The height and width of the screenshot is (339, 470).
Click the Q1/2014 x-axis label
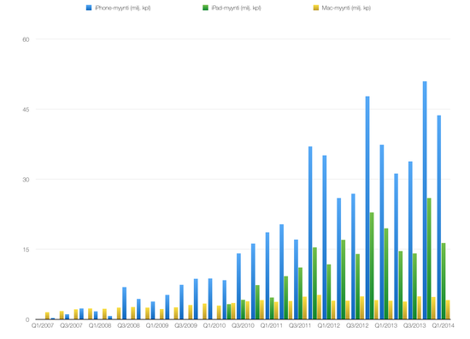(443, 325)
